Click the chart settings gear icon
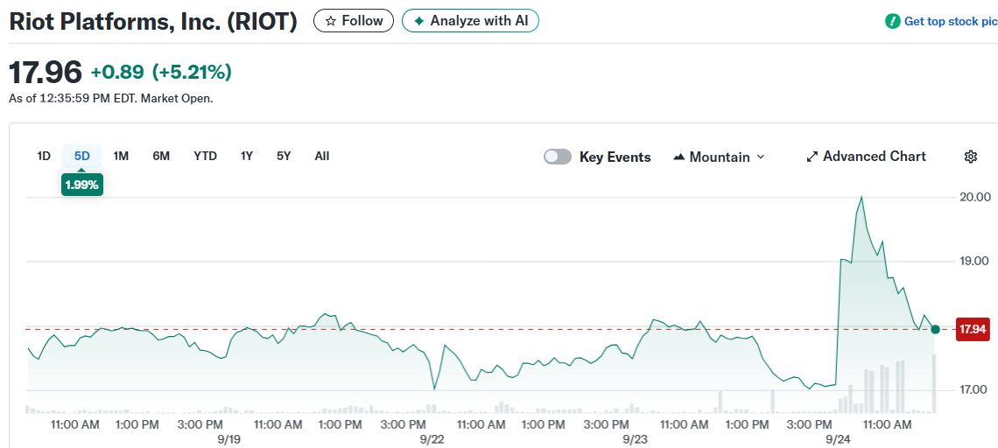This screenshot has height=448, width=998. click(x=971, y=157)
